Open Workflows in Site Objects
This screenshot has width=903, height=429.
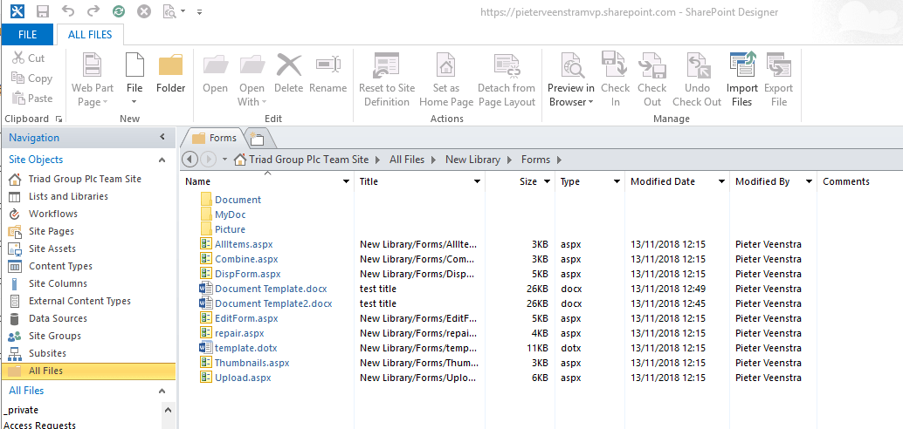[53, 214]
